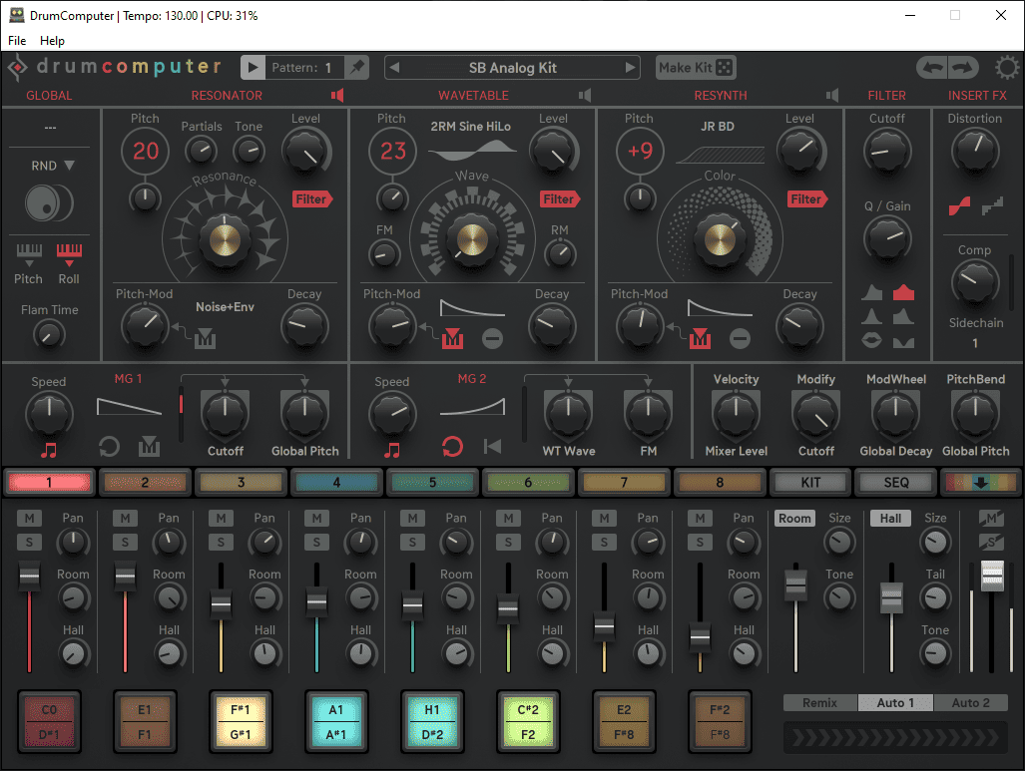Screen dimensions: 1025x771
Task: Toggle Resonator pitch-mod M envelope icon
Action: 205,338
